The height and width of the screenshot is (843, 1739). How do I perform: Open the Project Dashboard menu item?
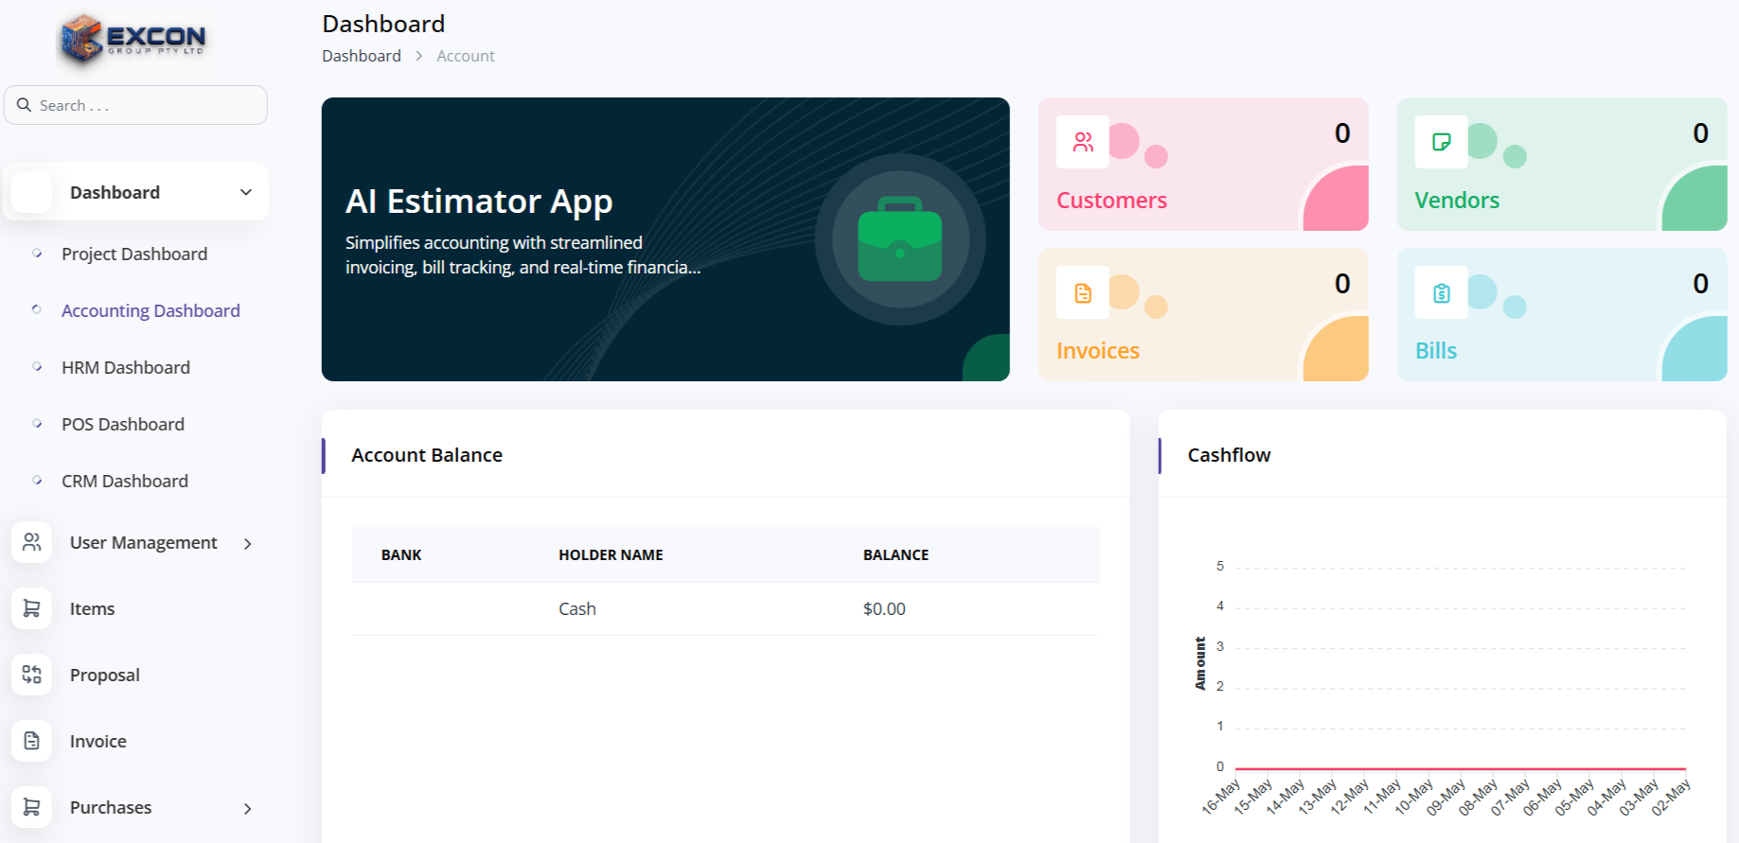click(134, 254)
